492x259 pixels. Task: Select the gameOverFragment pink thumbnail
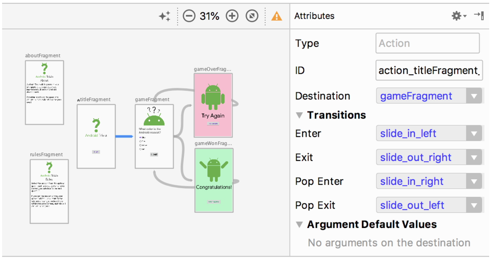click(x=213, y=105)
